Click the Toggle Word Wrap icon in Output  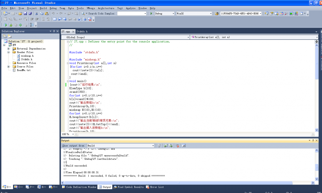(x=183, y=146)
